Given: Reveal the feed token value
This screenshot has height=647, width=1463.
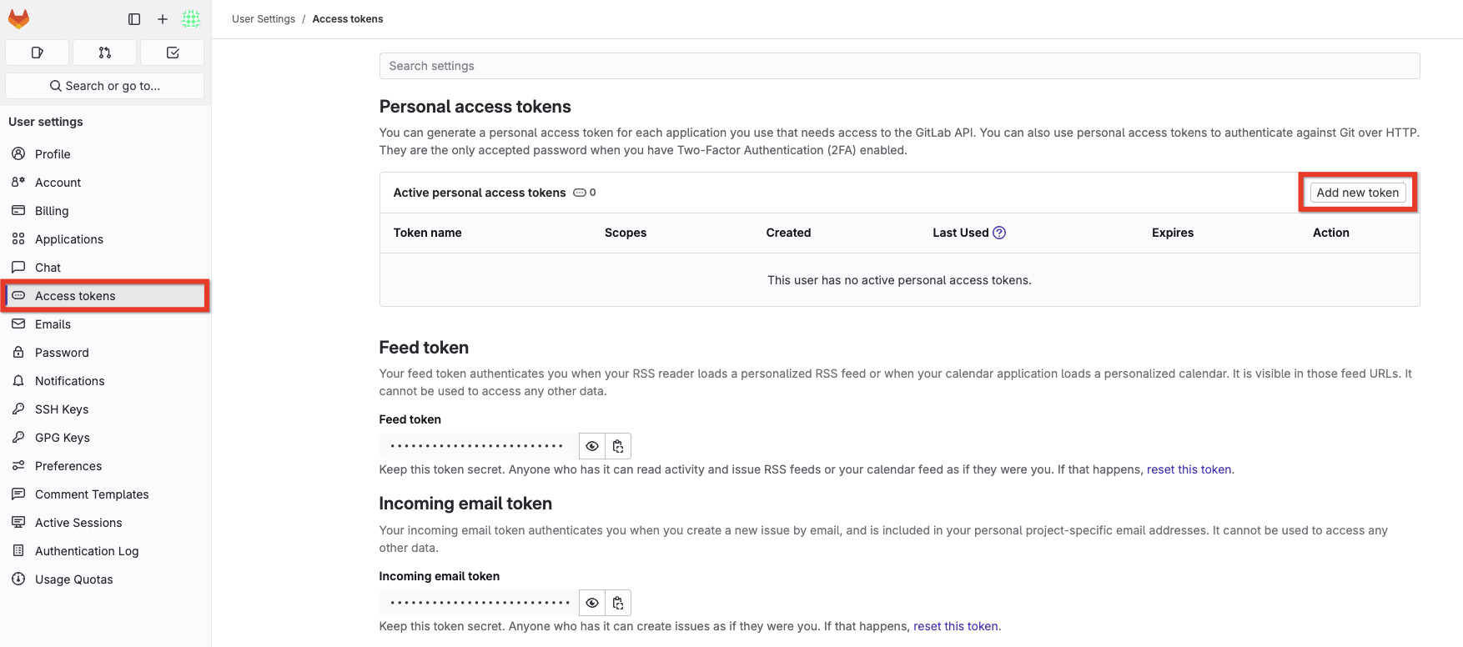Looking at the screenshot, I should click(592, 446).
